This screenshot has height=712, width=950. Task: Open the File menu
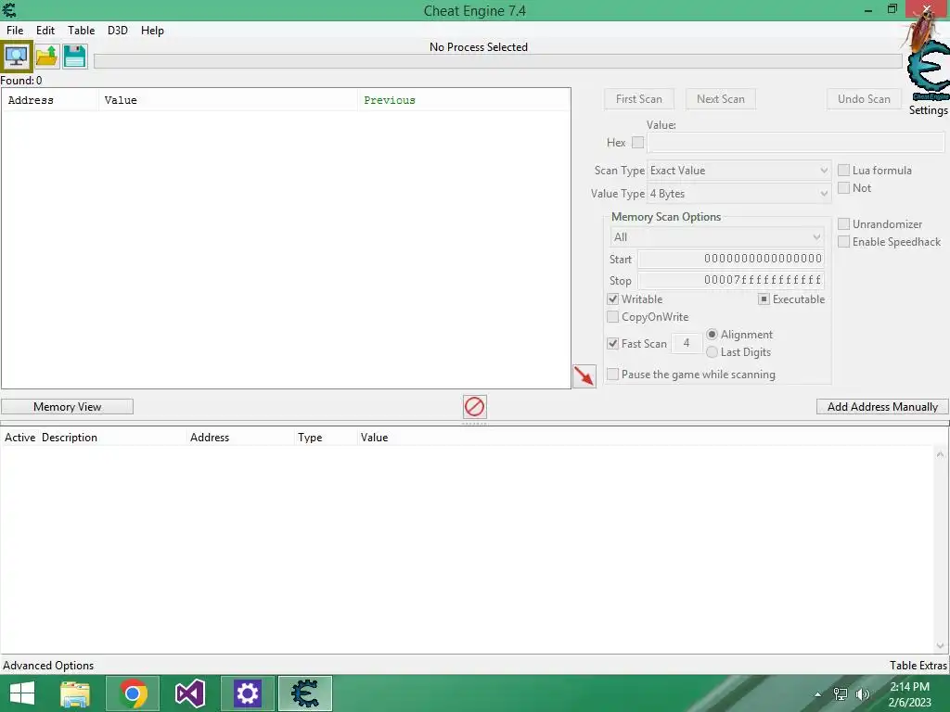click(x=15, y=31)
